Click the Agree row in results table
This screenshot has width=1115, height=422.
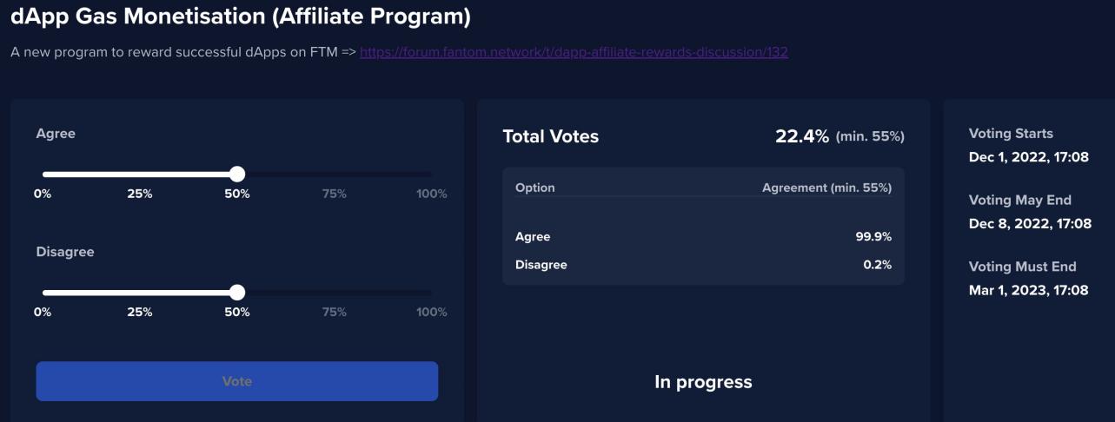703,236
